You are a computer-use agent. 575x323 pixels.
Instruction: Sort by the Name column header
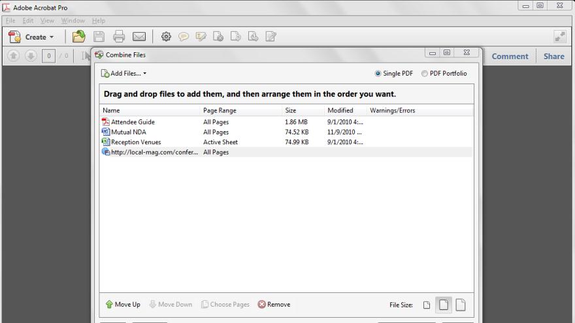pos(150,110)
